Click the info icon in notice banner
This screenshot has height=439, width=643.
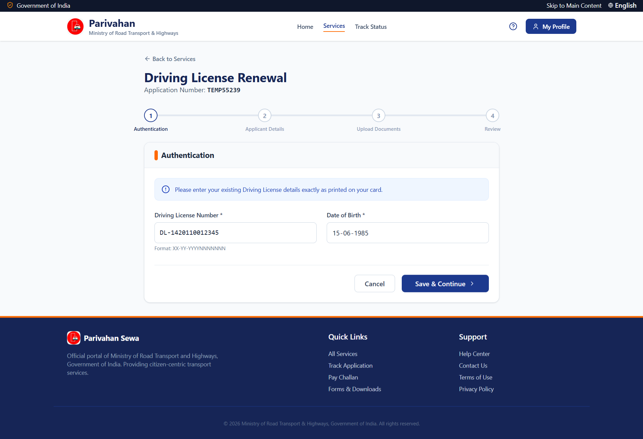click(x=166, y=189)
